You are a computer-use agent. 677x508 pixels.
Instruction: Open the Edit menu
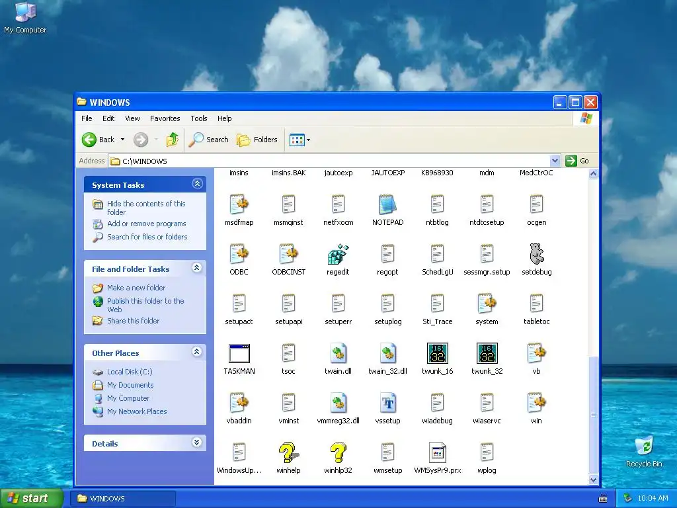108,118
